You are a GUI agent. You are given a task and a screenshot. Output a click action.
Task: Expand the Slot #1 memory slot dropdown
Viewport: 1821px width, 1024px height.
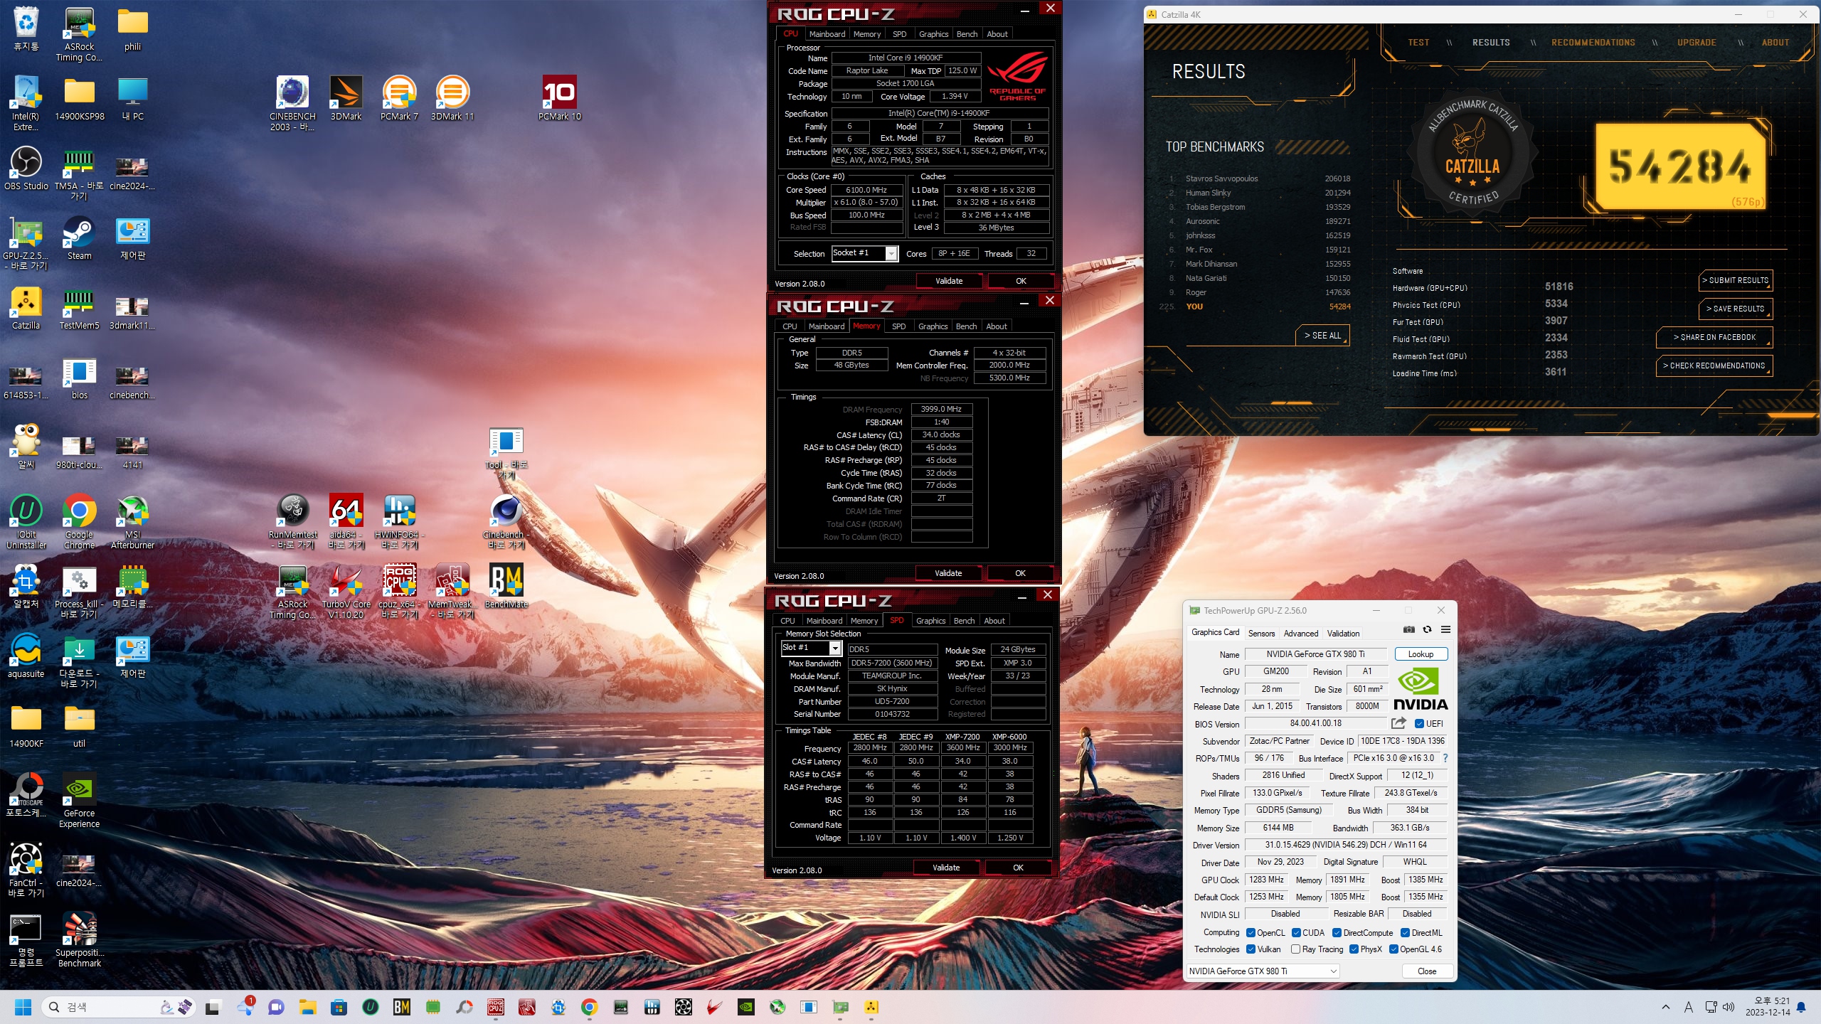tap(835, 648)
